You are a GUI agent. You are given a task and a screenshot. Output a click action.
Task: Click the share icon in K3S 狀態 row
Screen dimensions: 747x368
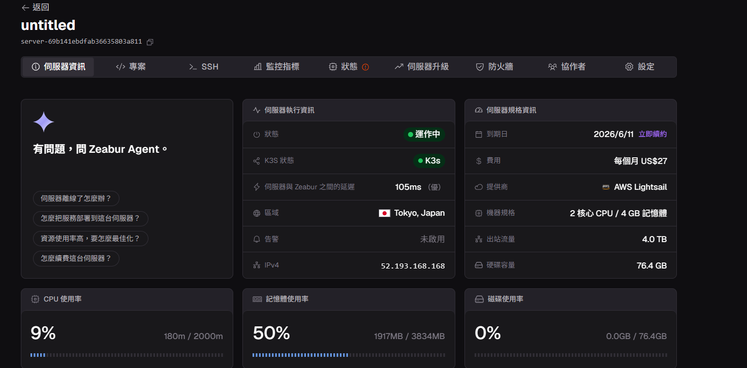pos(257,161)
